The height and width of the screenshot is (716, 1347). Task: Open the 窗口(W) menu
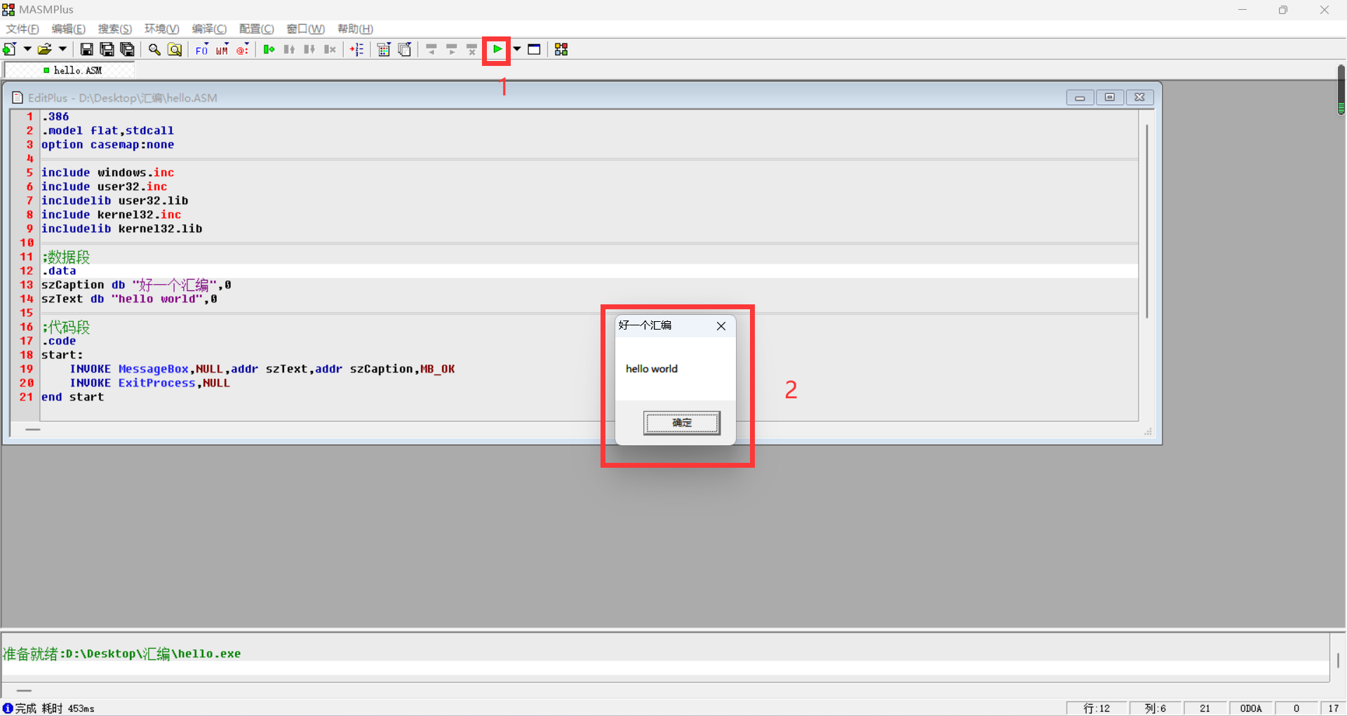[306, 29]
